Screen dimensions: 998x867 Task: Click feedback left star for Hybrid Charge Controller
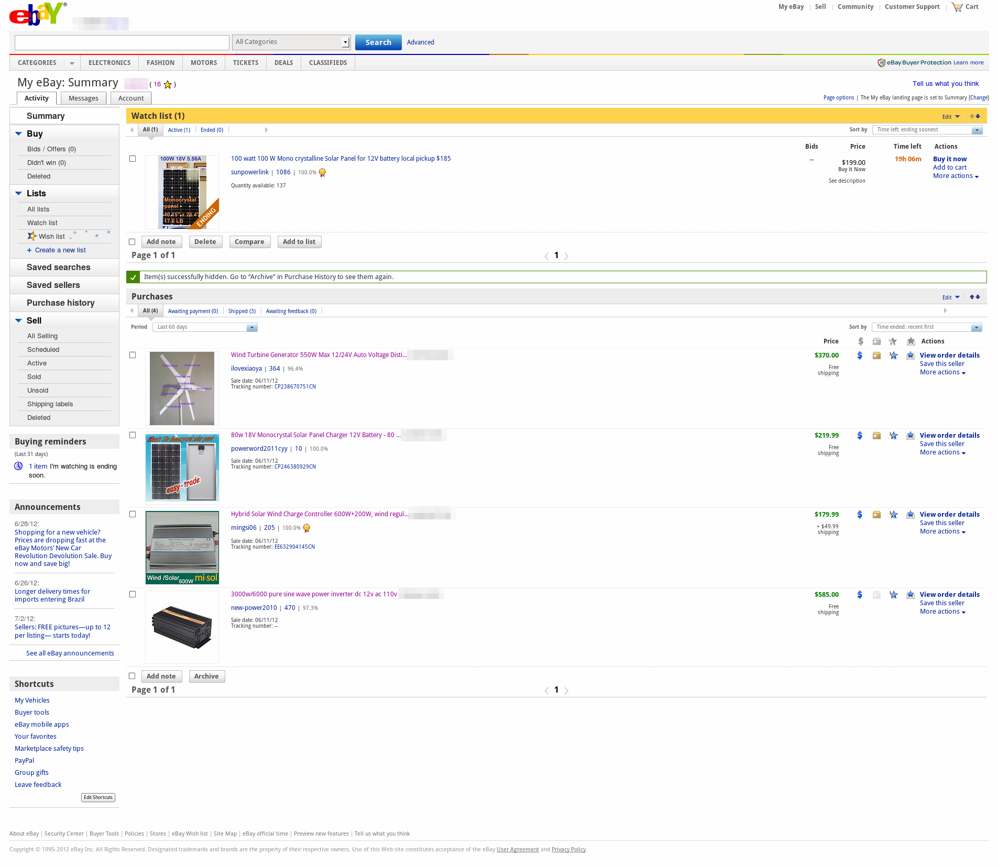[893, 515]
